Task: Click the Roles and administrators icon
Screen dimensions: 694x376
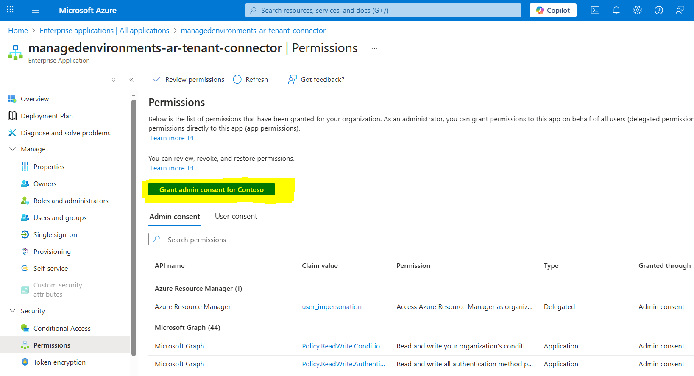Action: point(25,201)
